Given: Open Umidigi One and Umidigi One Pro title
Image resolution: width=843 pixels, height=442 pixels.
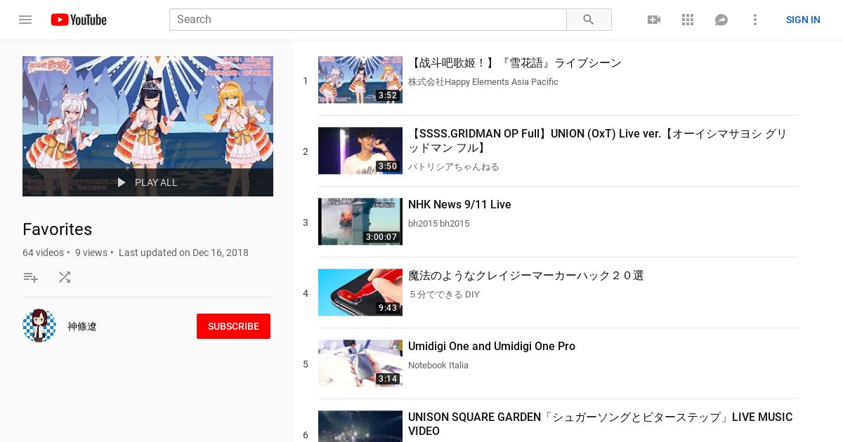Looking at the screenshot, I should [x=492, y=347].
